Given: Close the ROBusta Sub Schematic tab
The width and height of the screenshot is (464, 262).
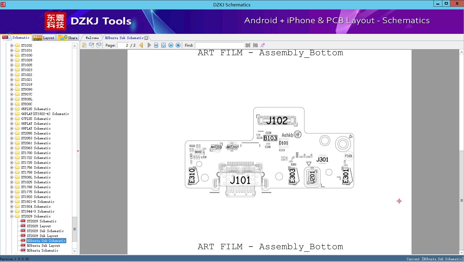Looking at the screenshot, I should click(x=146, y=38).
